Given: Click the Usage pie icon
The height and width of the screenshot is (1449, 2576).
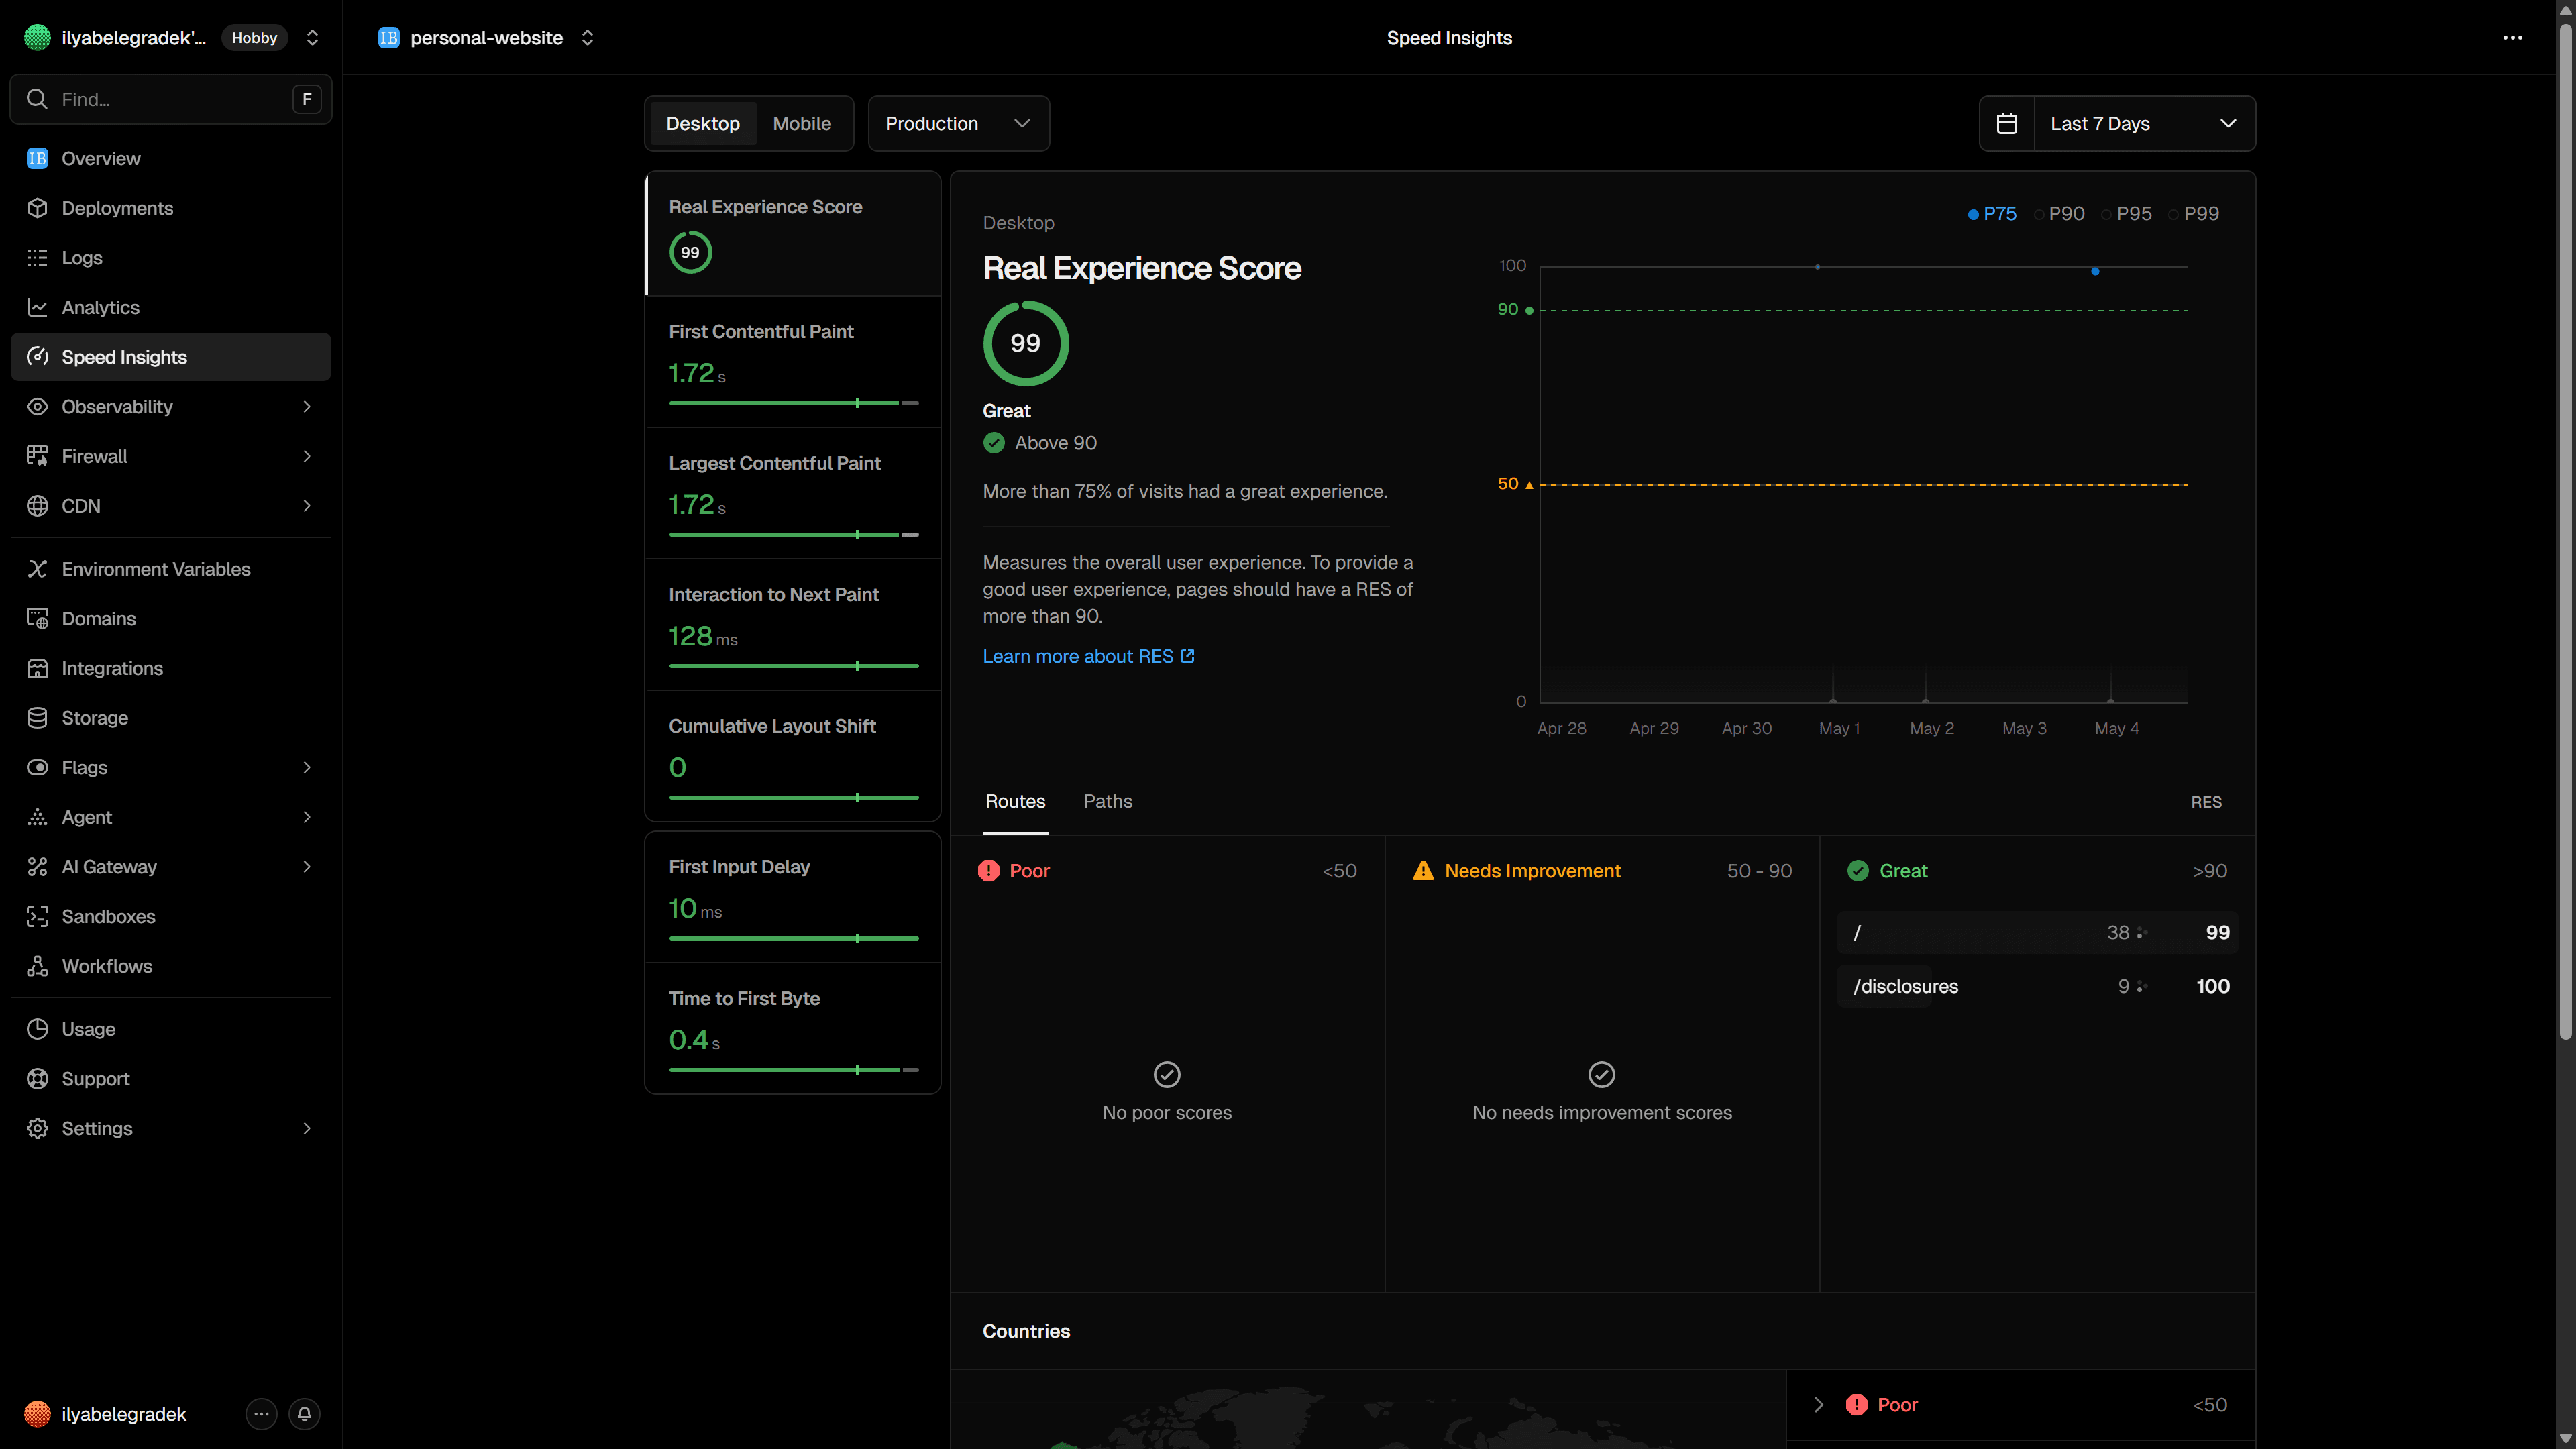Looking at the screenshot, I should [37, 1029].
